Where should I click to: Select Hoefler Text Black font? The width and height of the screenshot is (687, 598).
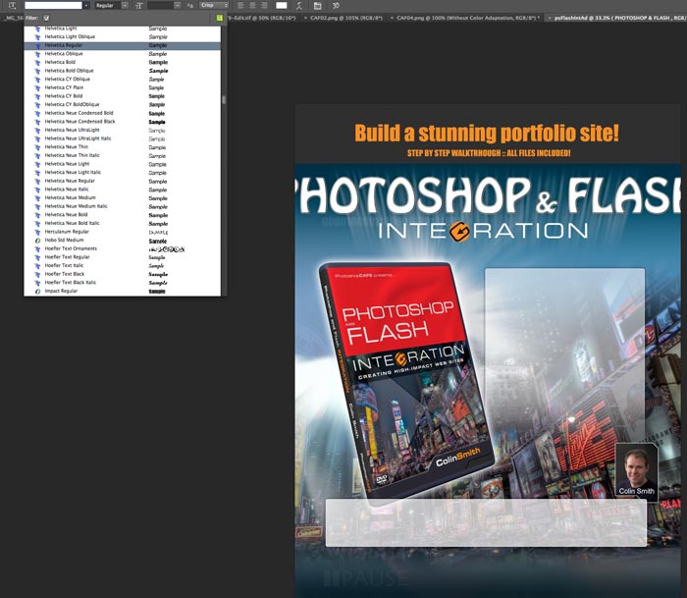coord(123,274)
